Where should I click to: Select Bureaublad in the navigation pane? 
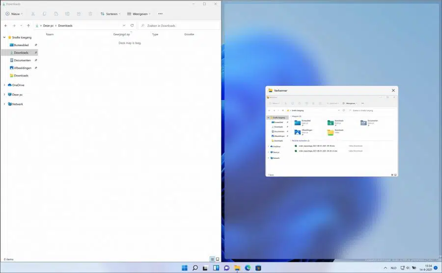[x=22, y=45]
